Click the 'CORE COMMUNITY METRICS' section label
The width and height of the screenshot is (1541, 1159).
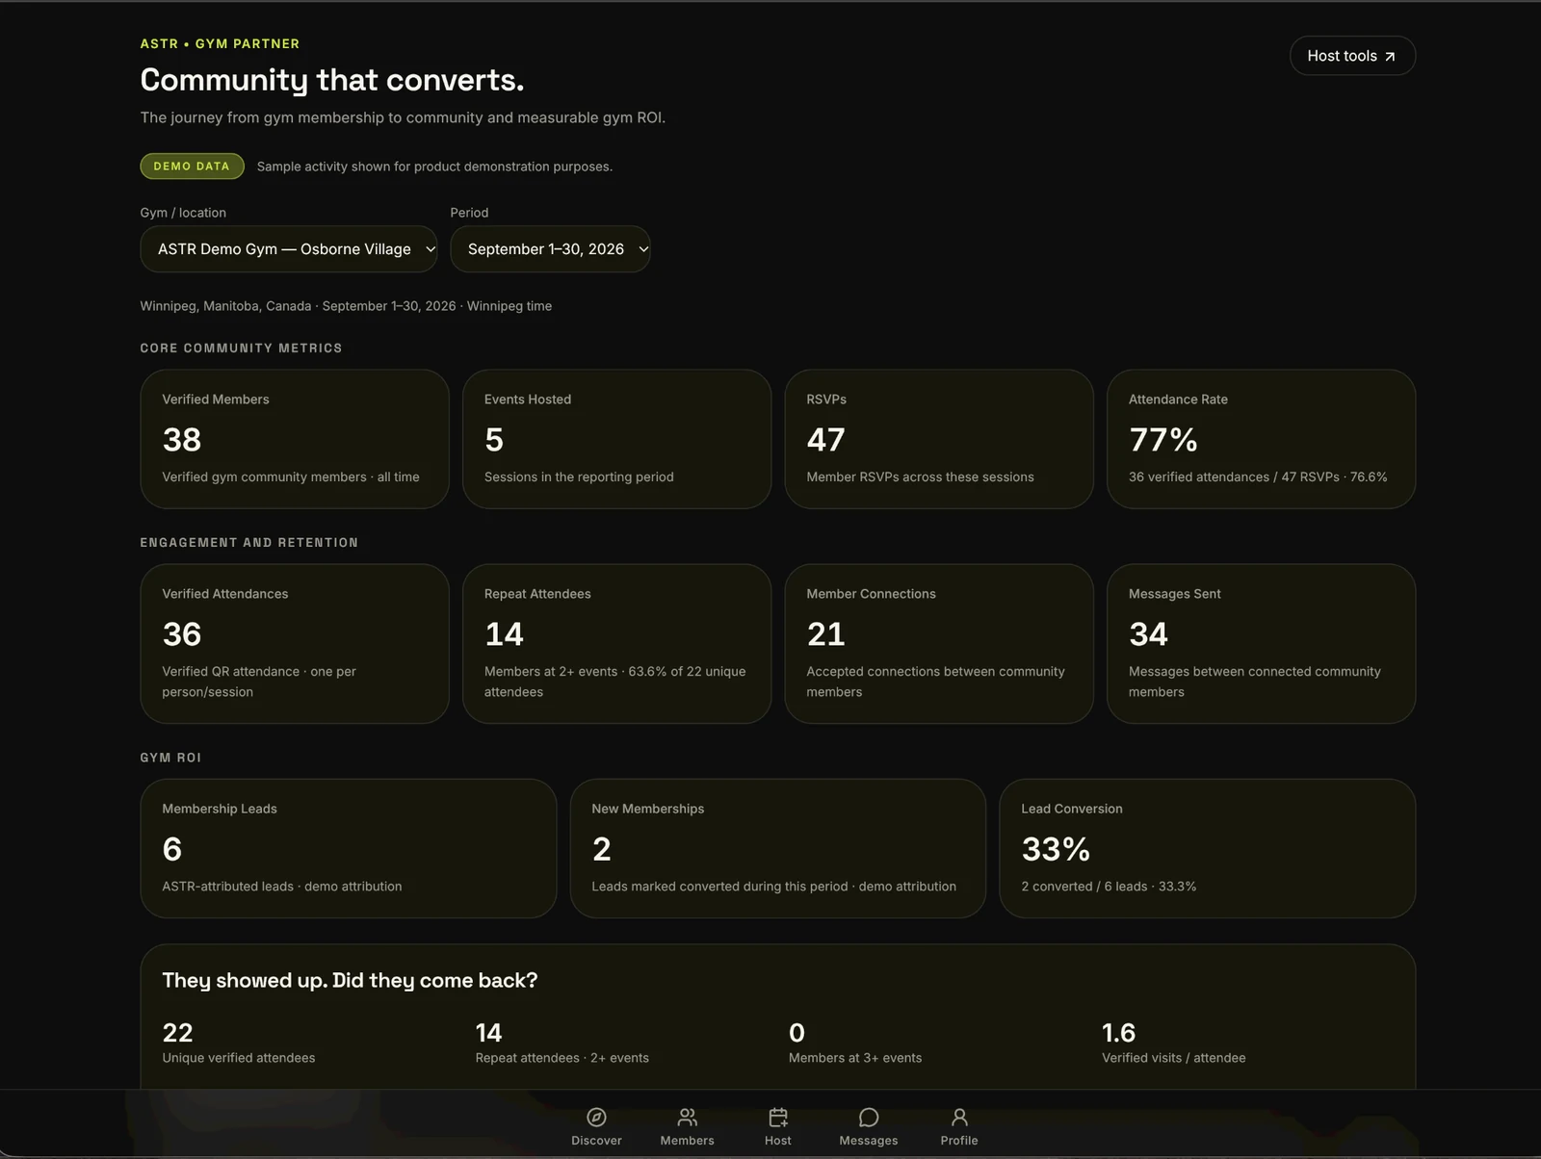click(241, 348)
